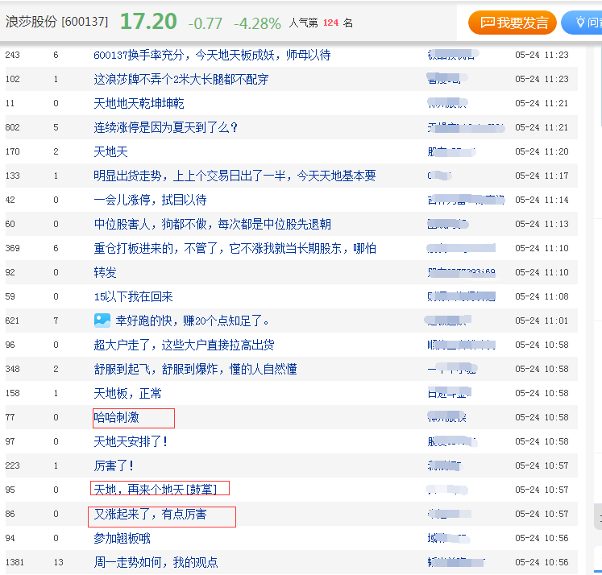Open post 幸好跑的快，赚20个点知足了
Screen dimensions: 602x575
point(192,321)
